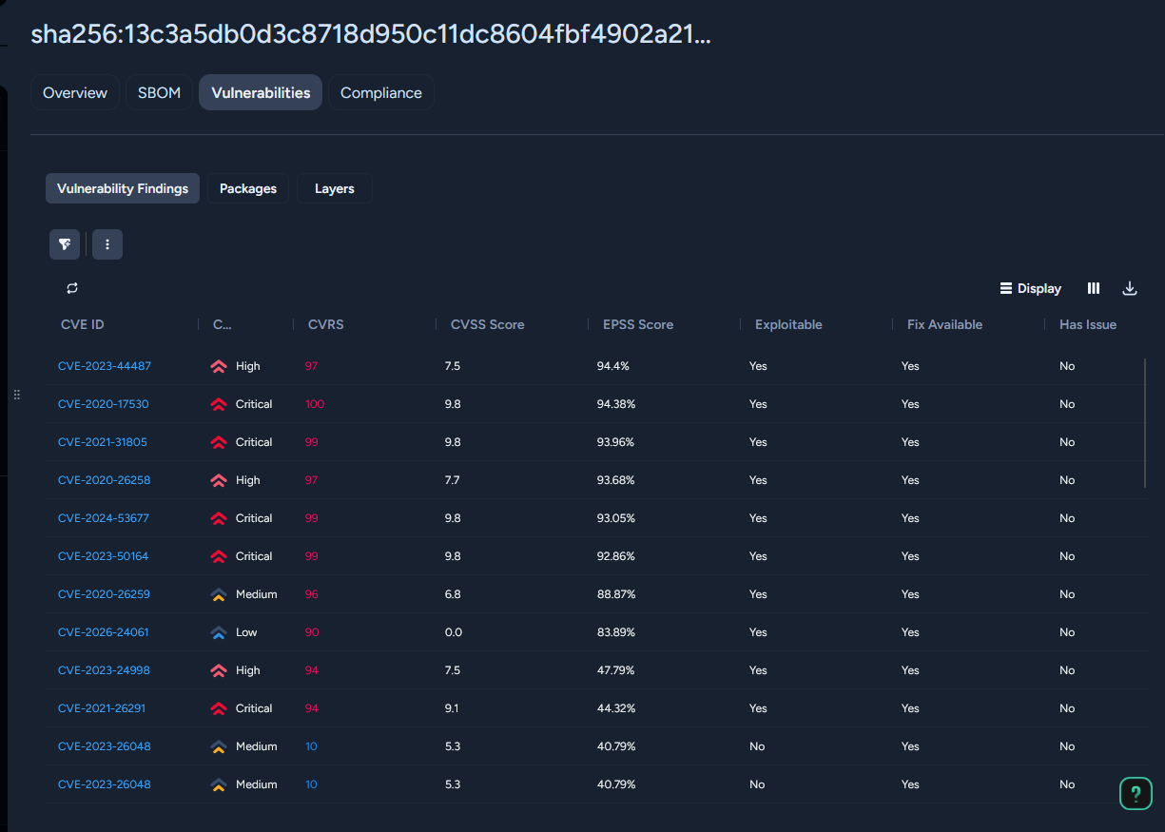This screenshot has width=1165, height=832.
Task: Click the Low severity icon for CVE-2026-24061
Action: point(219,632)
